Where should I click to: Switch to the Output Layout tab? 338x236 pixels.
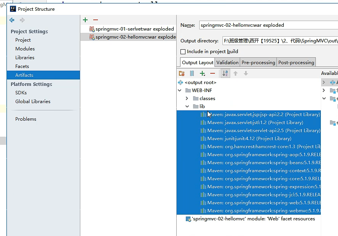click(197, 63)
